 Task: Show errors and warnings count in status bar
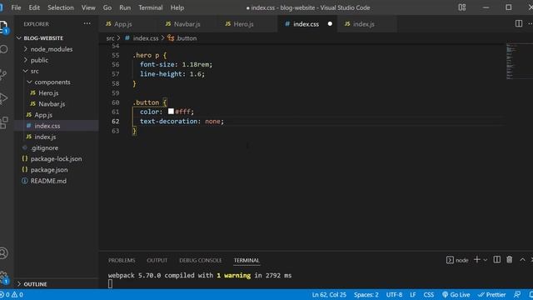coord(12,294)
